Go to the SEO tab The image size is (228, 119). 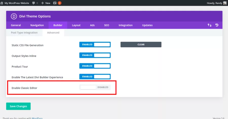pyautogui.click(x=107, y=25)
